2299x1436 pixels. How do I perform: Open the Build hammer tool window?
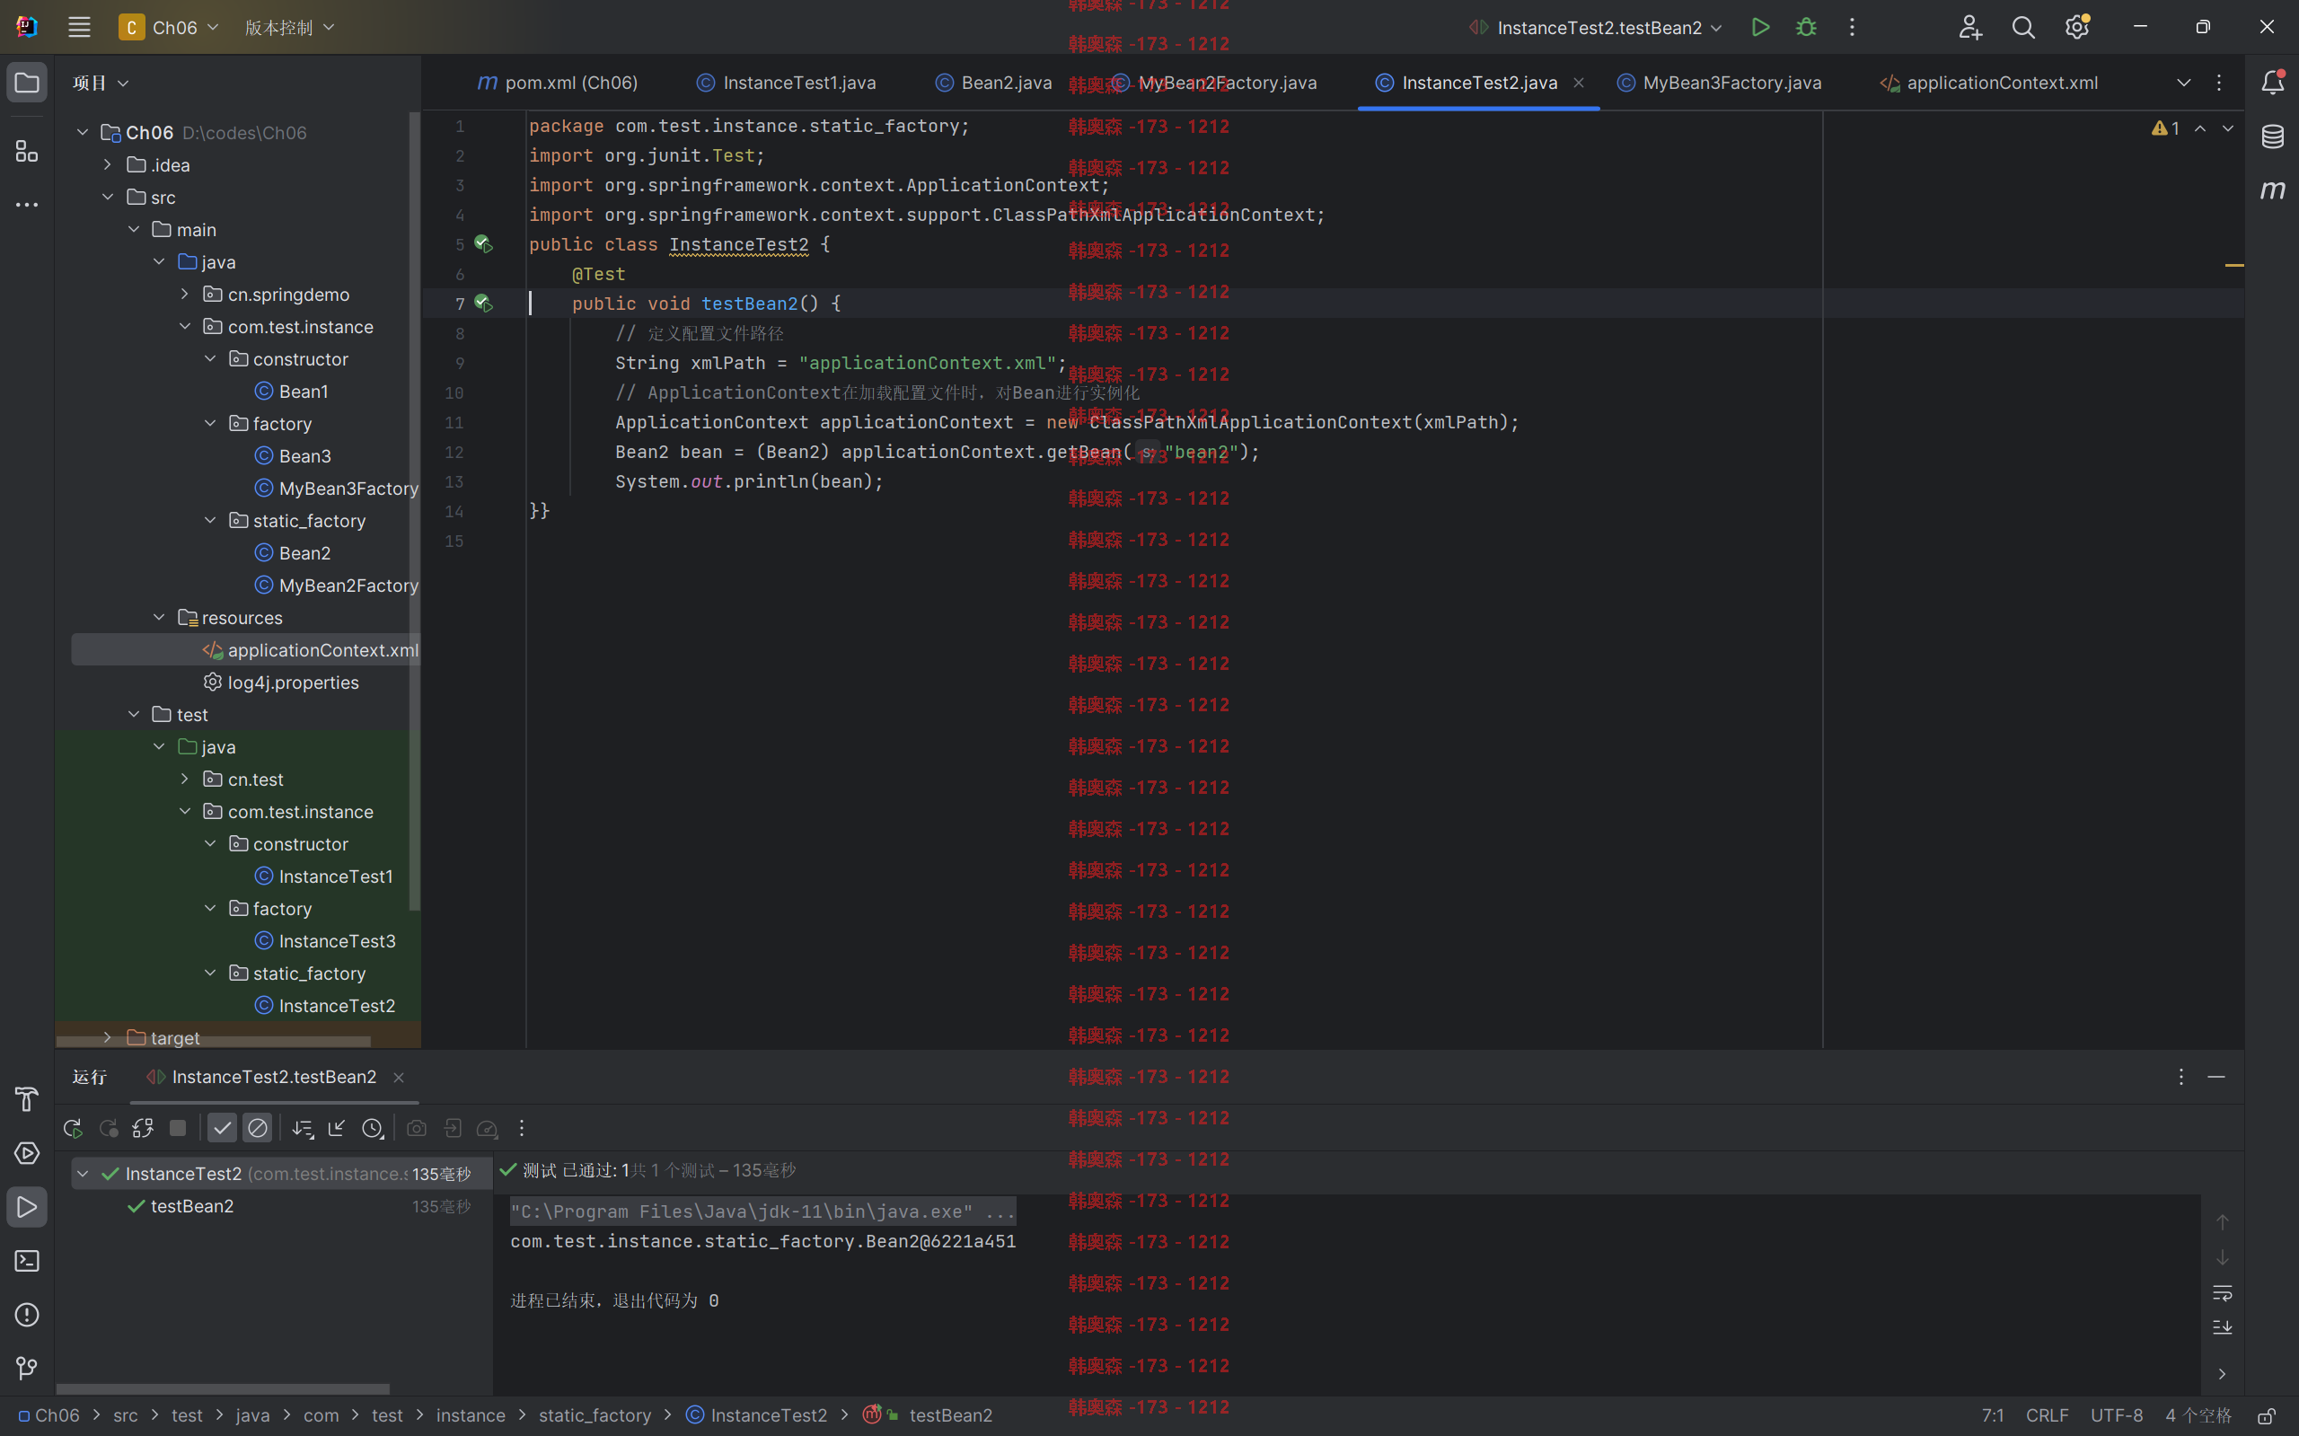coord(27,1099)
